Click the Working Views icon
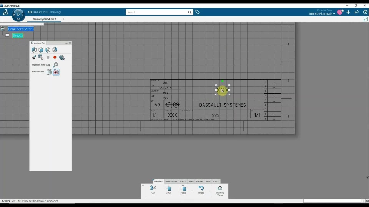Screen dimensions: 369x207 [x=220, y=191]
